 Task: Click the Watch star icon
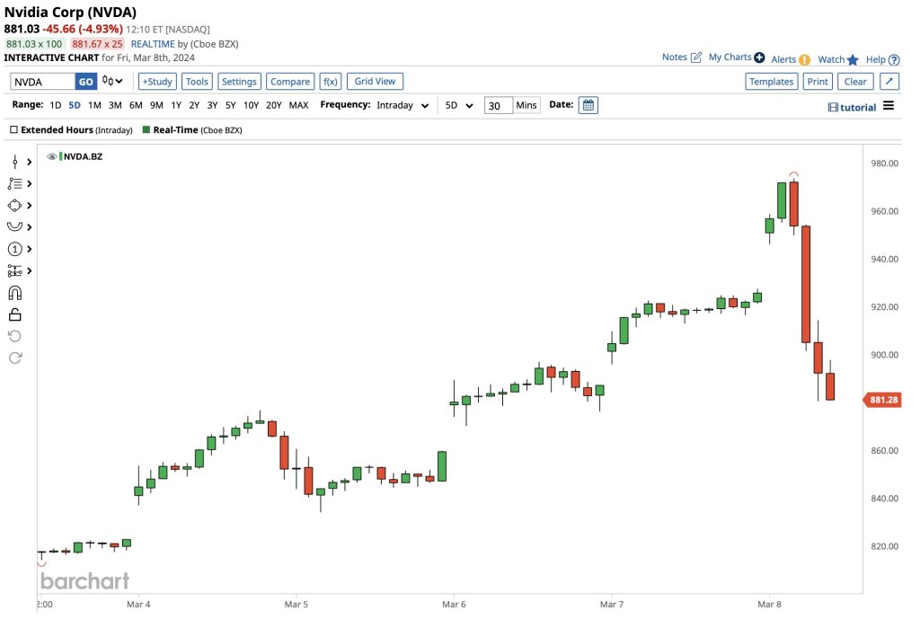[853, 59]
